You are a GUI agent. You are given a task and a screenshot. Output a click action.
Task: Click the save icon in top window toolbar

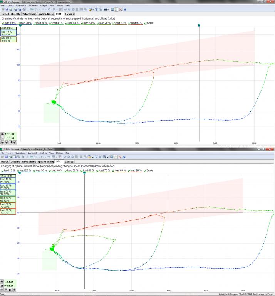7,9
